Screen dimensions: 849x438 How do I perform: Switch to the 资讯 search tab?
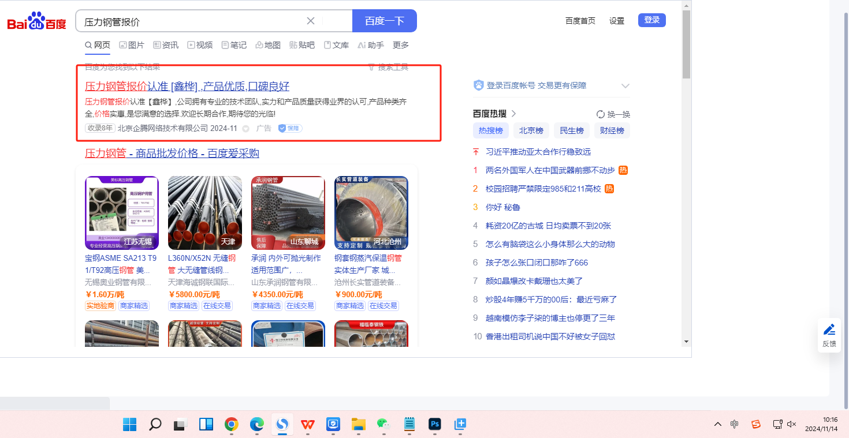166,45
